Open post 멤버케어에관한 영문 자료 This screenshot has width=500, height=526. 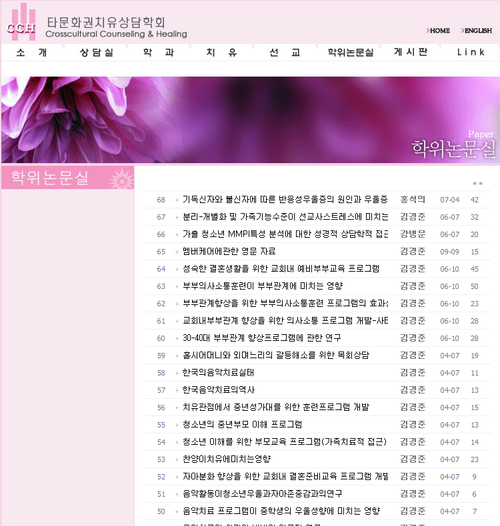point(229,252)
